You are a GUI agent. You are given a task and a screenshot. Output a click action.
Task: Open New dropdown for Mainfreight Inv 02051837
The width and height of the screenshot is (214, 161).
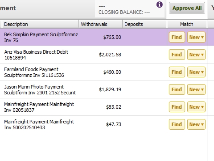click(196, 107)
